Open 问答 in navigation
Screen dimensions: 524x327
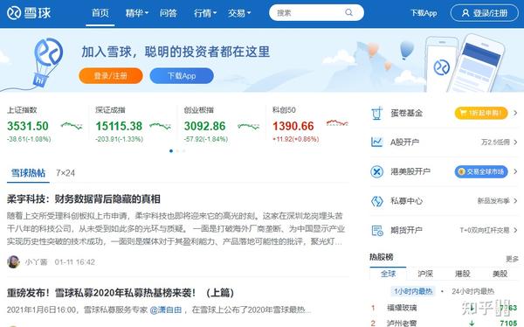point(168,13)
